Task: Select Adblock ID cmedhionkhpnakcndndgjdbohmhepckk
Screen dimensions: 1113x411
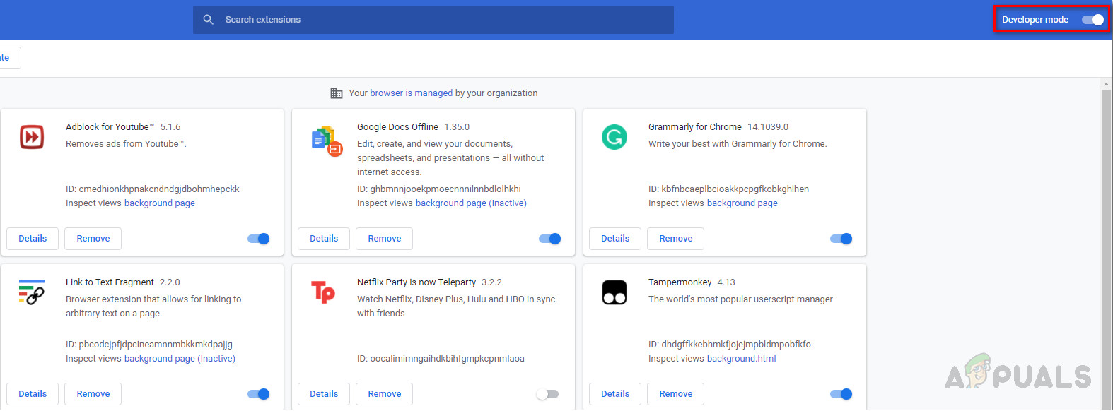Action: coord(159,189)
